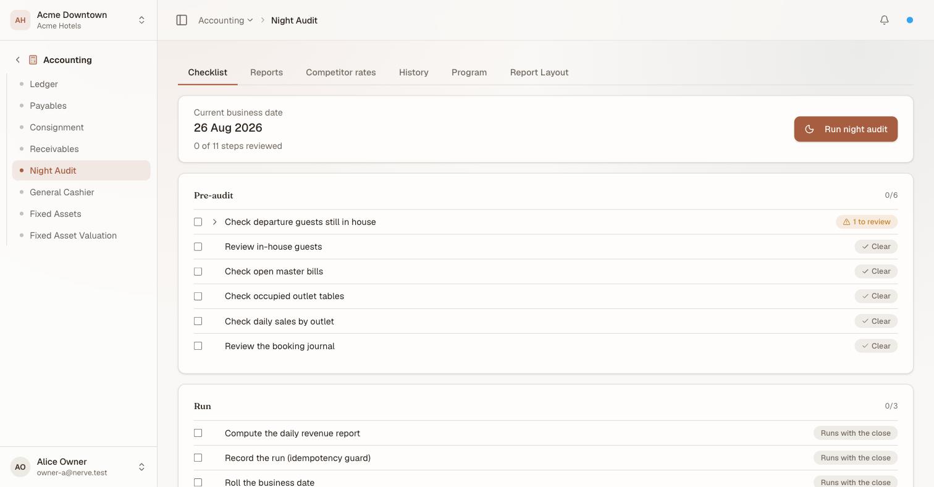Screen dimensions: 934x487
Task: Click the Run 0/3 counter
Action: tap(891, 406)
